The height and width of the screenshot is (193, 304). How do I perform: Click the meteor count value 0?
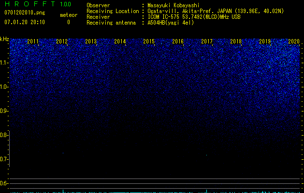click(69, 22)
